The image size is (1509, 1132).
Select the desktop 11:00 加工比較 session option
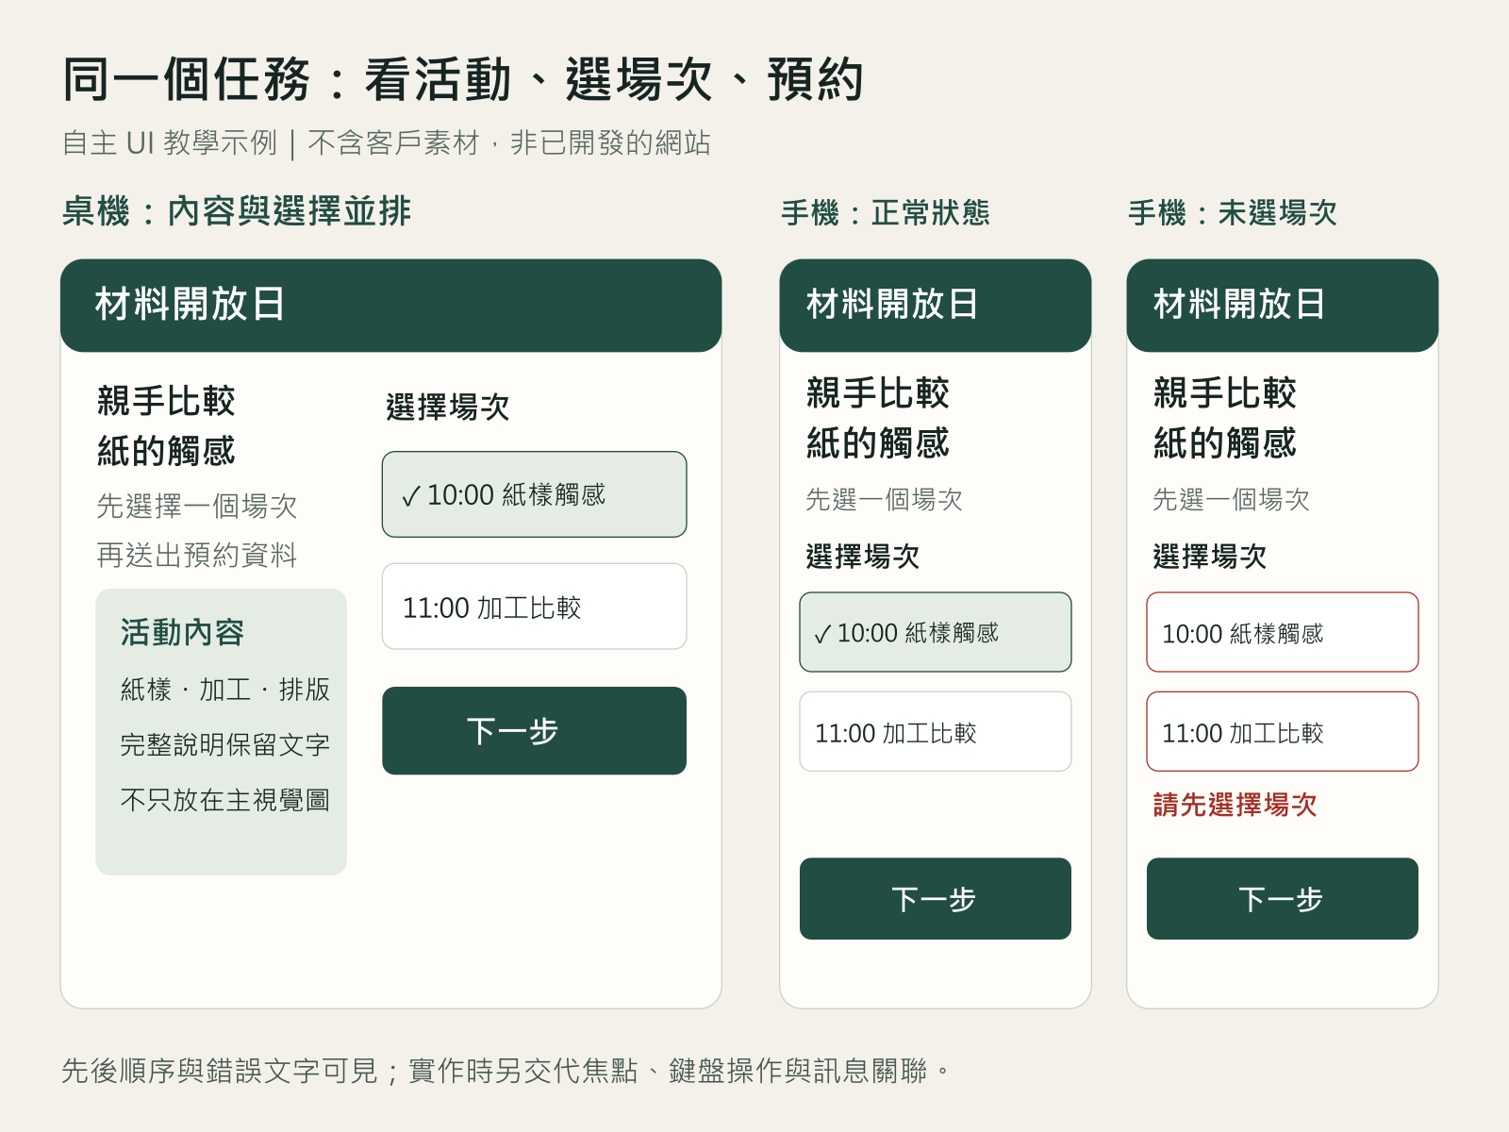pyautogui.click(x=534, y=607)
